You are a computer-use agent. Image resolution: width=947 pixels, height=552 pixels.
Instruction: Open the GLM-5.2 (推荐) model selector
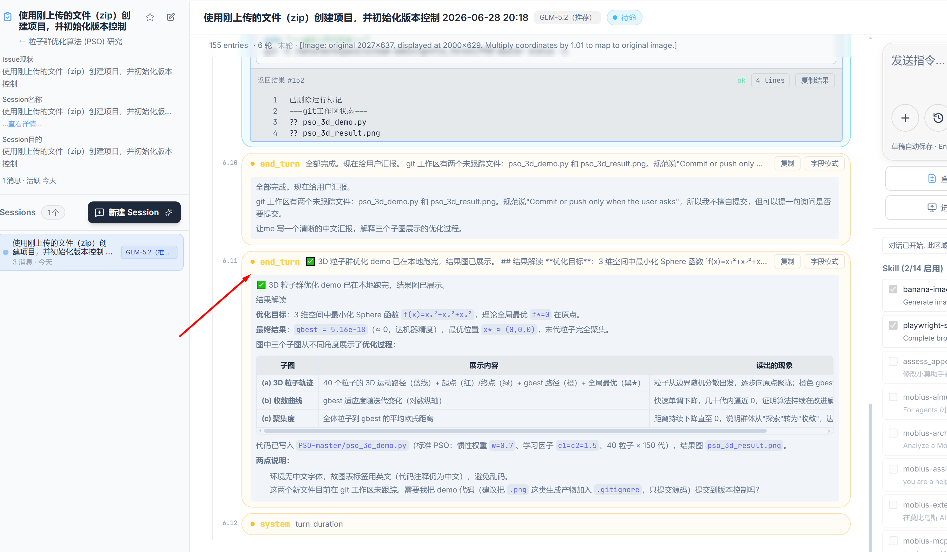click(x=567, y=18)
